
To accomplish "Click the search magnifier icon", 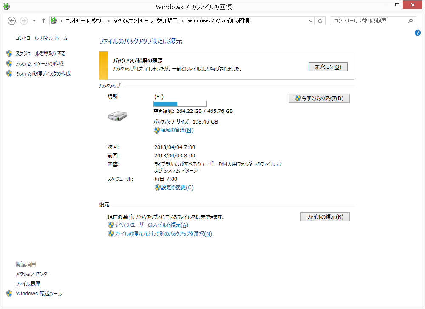I will click(410, 21).
